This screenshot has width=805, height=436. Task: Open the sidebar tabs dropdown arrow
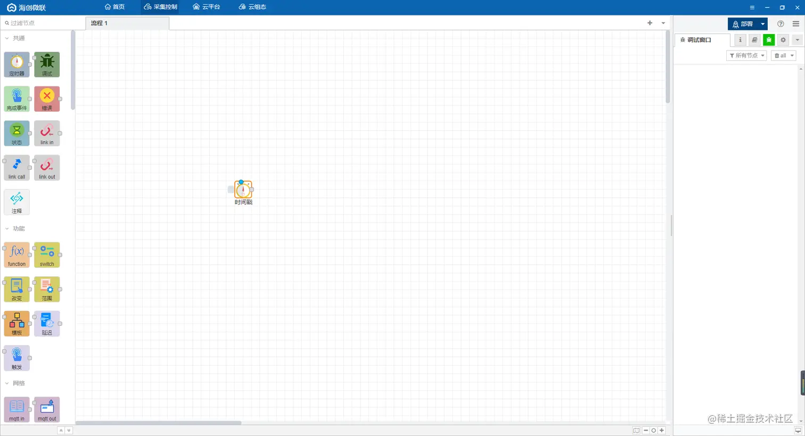(x=797, y=40)
